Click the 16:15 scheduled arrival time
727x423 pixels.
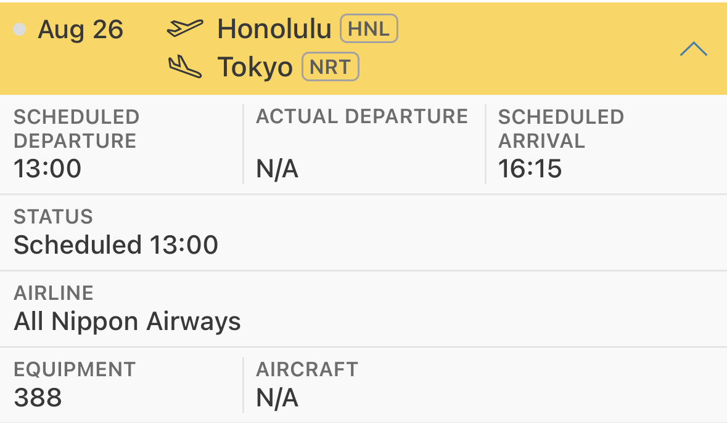(x=530, y=168)
